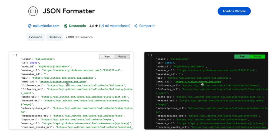277x139 pixels.
Task: Switch to Parsed in dark screenshot
Action: point(258,57)
